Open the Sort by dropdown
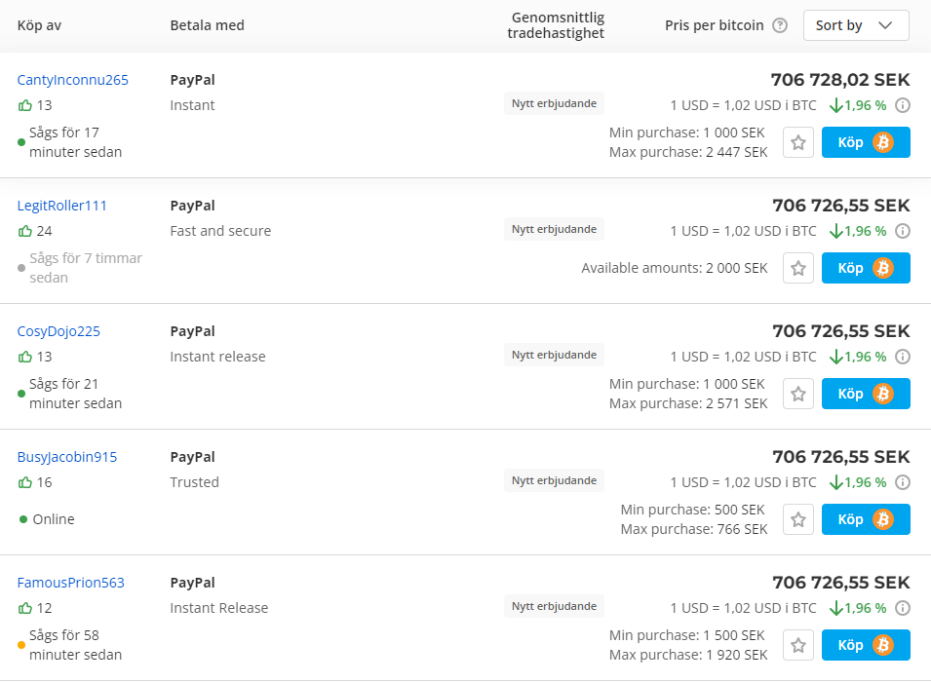 [x=855, y=25]
